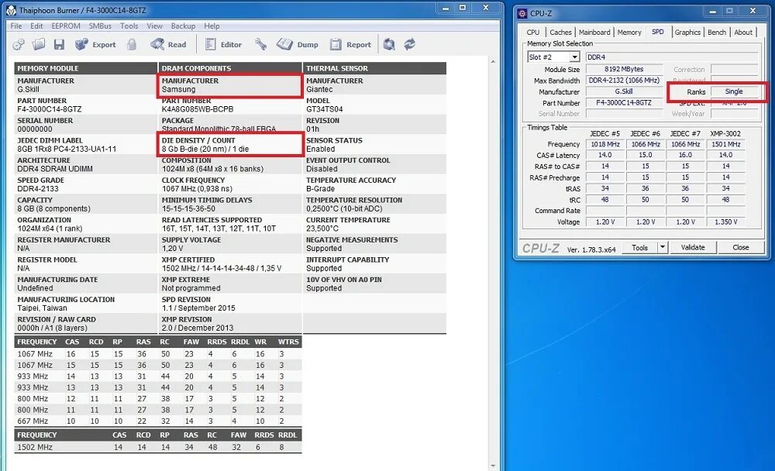Click the gears icon in Thaiphoon Burner toolbar
Image resolution: width=775 pixels, height=471 pixels.
(x=19, y=44)
